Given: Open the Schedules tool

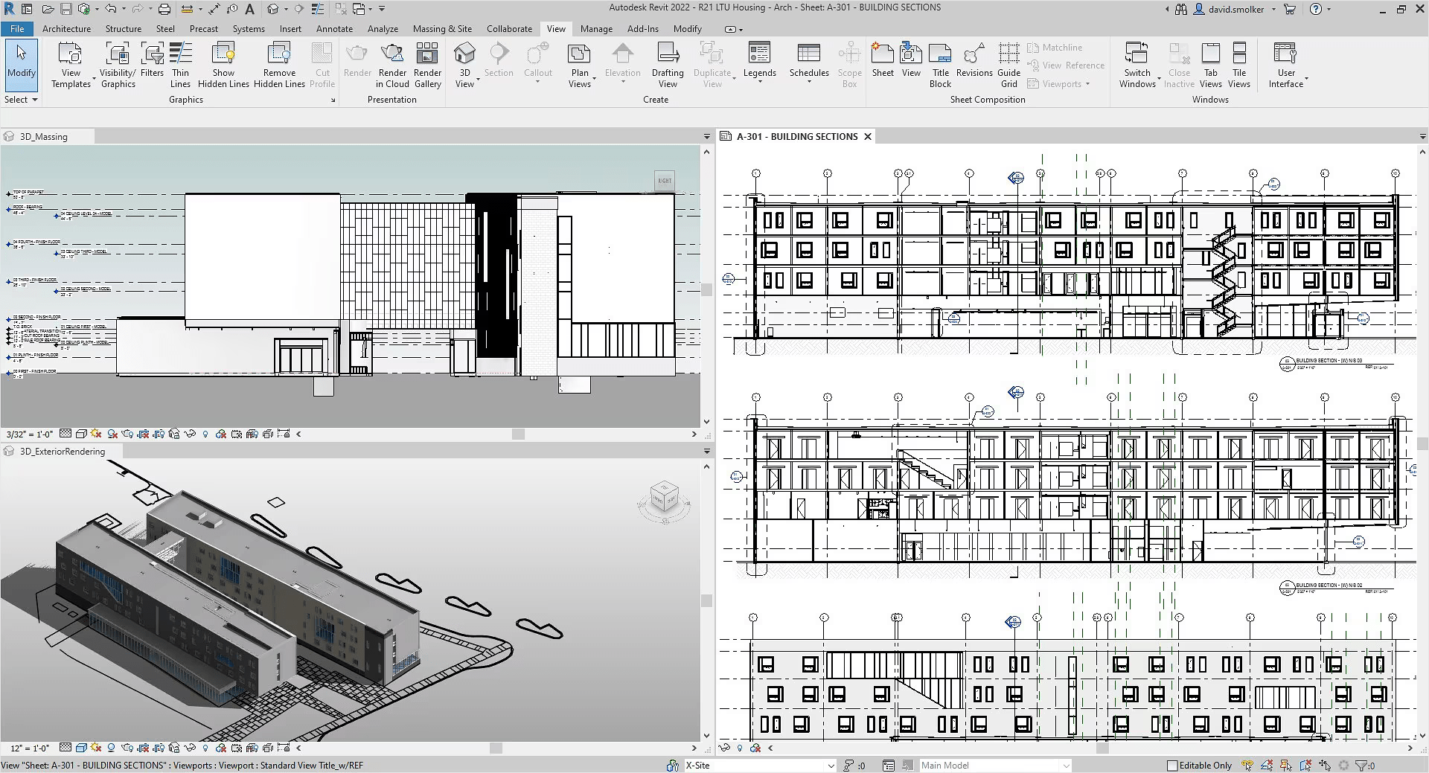Looking at the screenshot, I should click(x=808, y=63).
